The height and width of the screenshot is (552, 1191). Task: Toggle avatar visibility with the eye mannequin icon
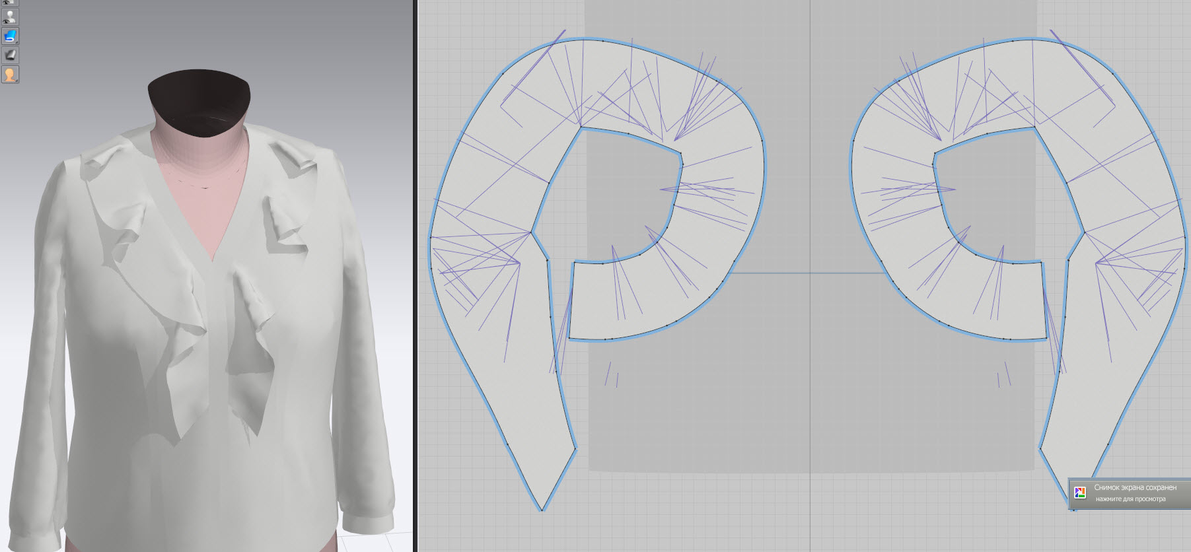coord(10,17)
